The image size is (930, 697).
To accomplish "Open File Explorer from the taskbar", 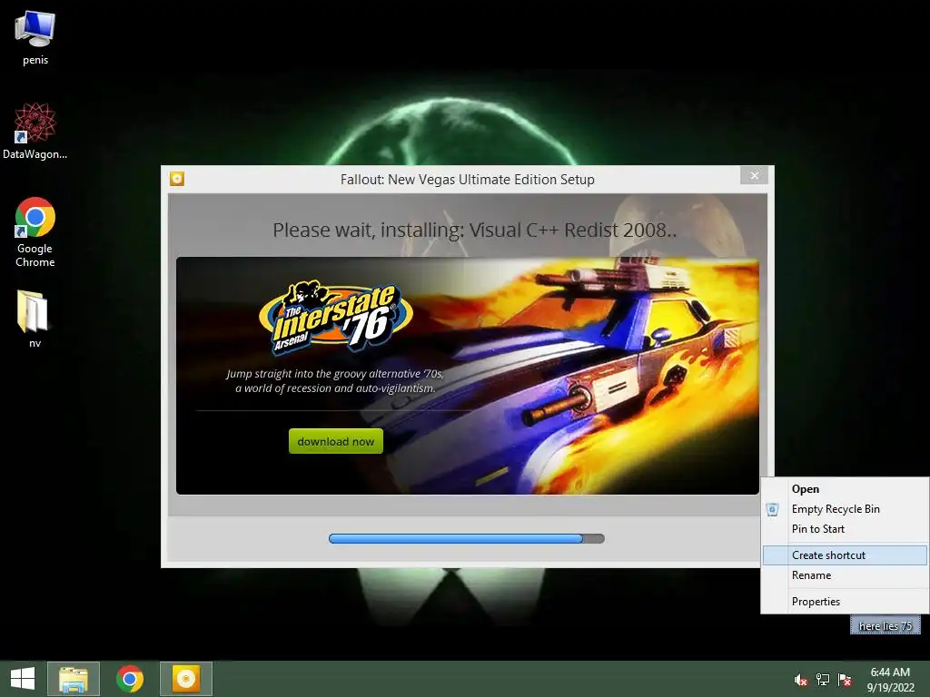I will coord(74,679).
